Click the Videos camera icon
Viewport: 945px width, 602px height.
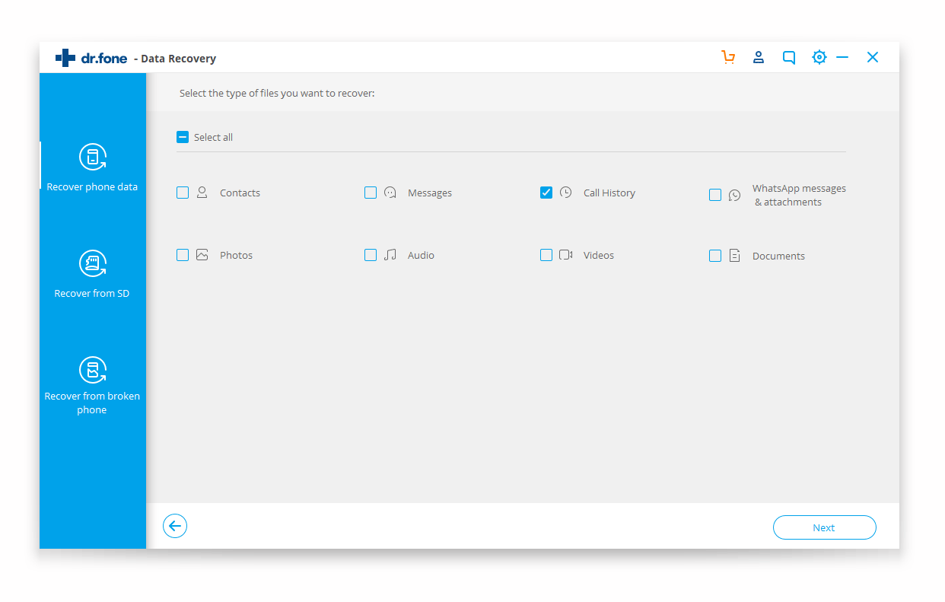click(565, 255)
